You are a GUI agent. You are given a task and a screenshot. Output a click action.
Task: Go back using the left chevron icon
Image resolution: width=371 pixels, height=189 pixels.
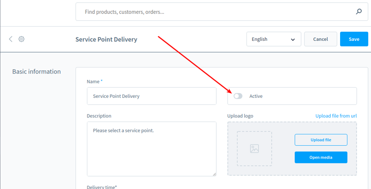(10, 39)
